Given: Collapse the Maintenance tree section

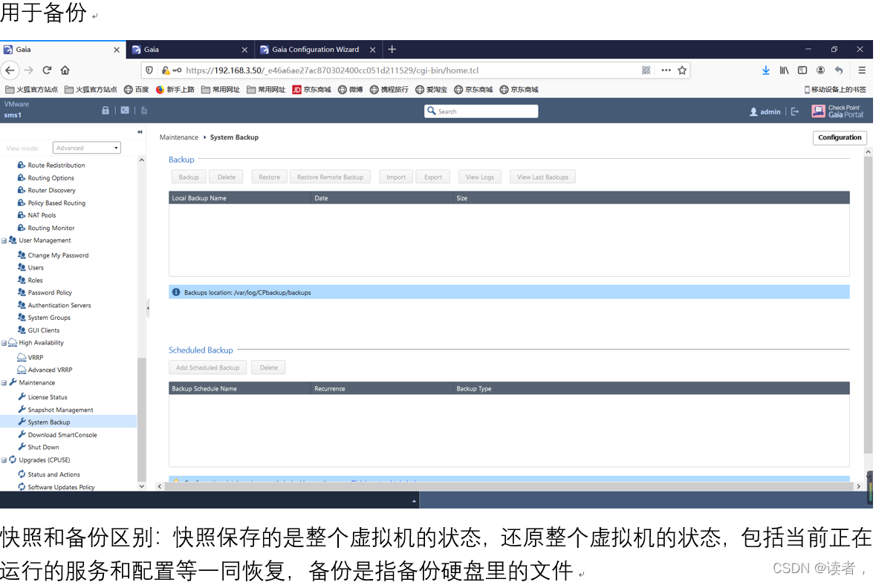Looking at the screenshot, I should click(x=4, y=382).
